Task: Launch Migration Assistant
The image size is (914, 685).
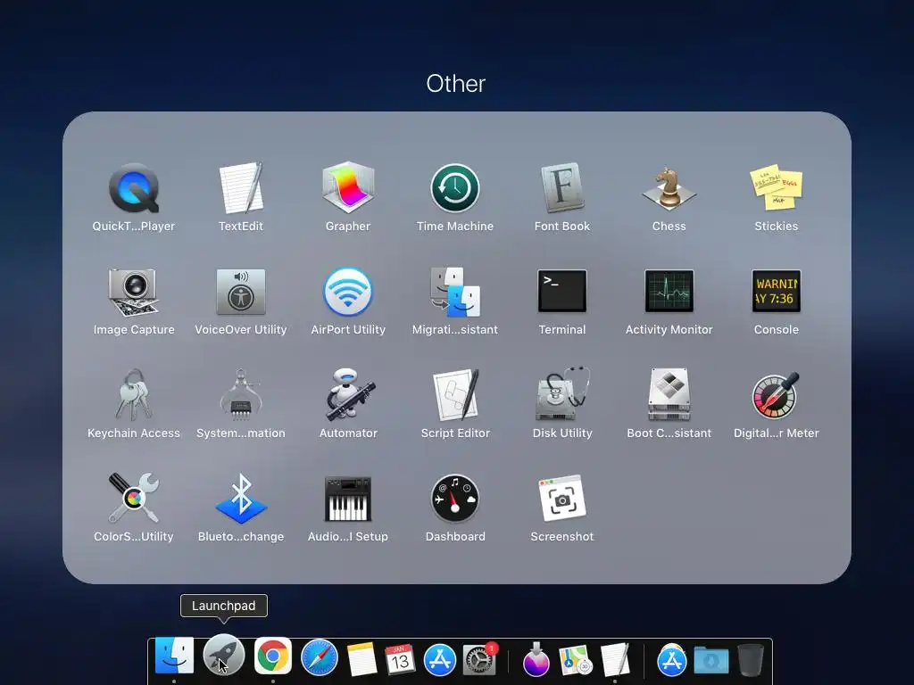Action: (x=455, y=292)
